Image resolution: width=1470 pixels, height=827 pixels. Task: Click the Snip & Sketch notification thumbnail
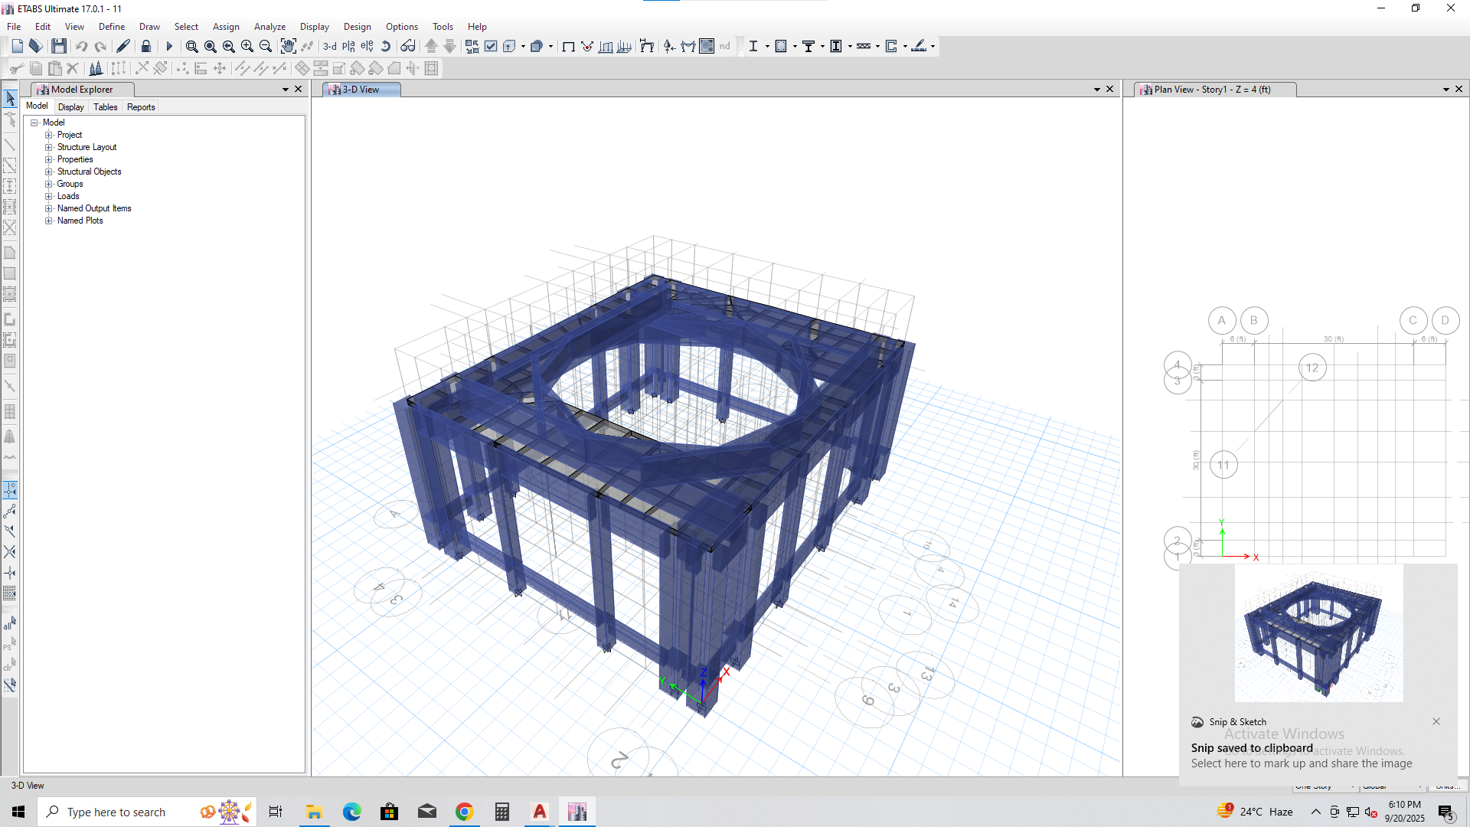coord(1318,633)
